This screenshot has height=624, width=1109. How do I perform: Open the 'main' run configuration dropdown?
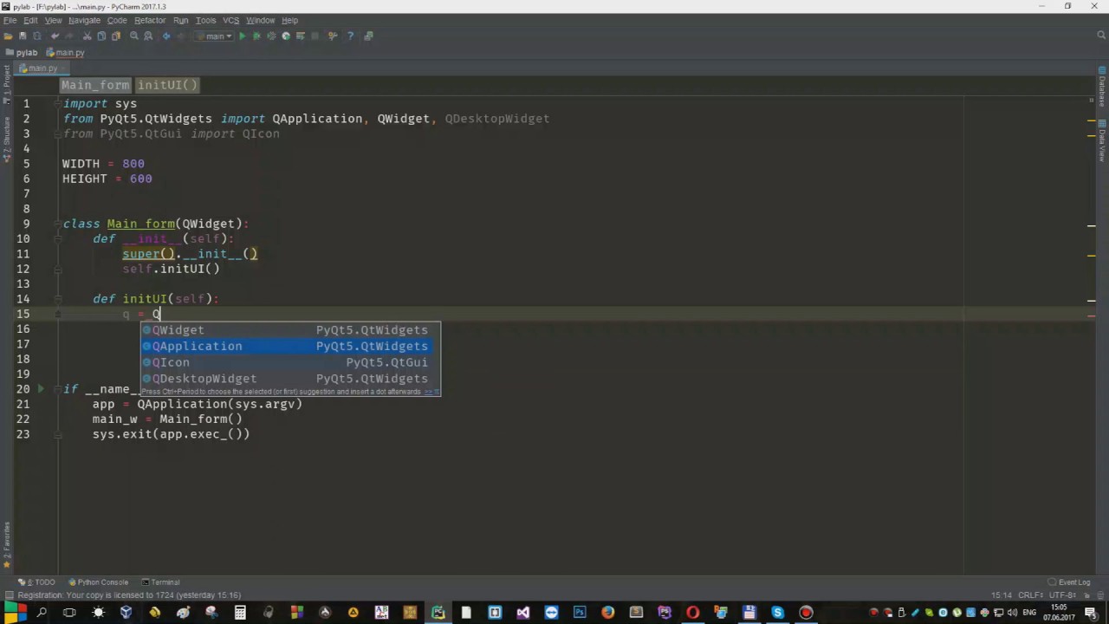tap(214, 36)
